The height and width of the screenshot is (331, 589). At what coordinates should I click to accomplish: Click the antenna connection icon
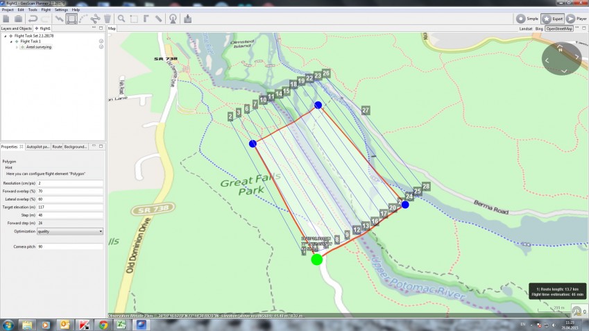click(173, 19)
